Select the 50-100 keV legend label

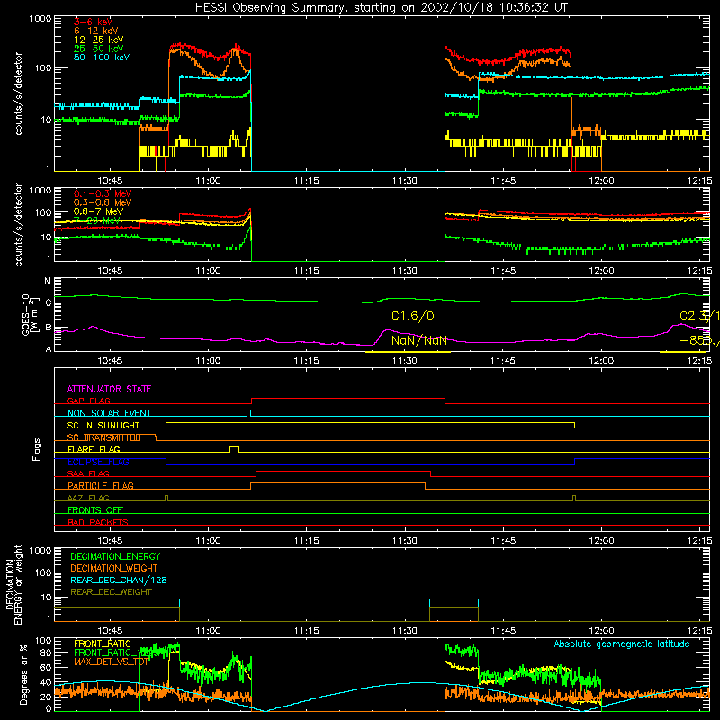(102, 58)
